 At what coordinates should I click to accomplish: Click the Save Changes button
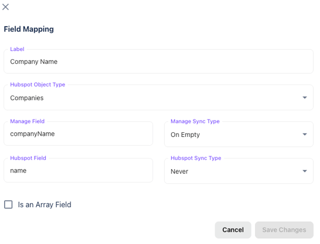tap(284, 230)
